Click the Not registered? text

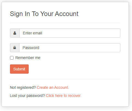[23, 87]
